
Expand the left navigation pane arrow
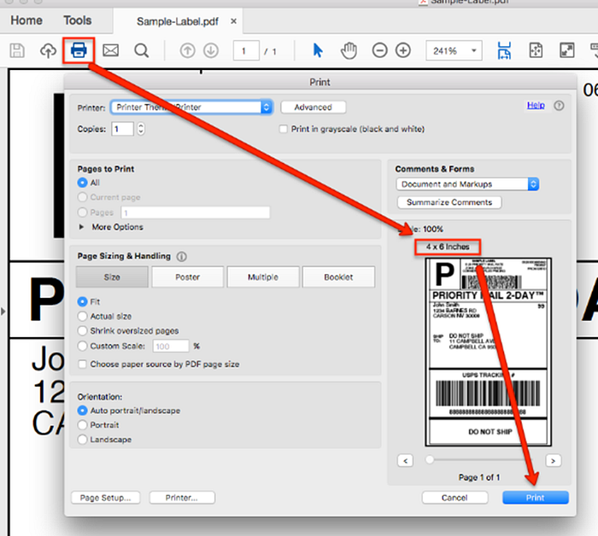[x=3, y=312]
